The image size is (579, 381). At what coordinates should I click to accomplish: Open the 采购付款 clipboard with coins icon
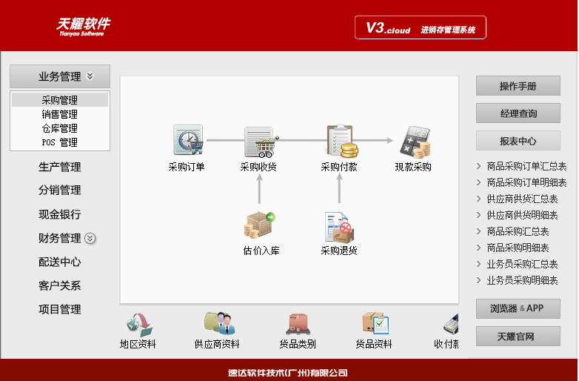(342, 141)
